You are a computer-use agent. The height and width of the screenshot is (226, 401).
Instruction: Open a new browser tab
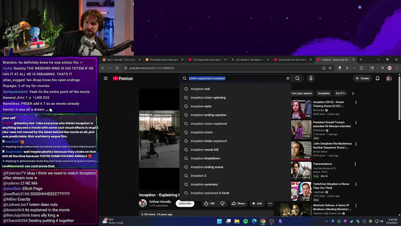pyautogui.click(x=361, y=60)
